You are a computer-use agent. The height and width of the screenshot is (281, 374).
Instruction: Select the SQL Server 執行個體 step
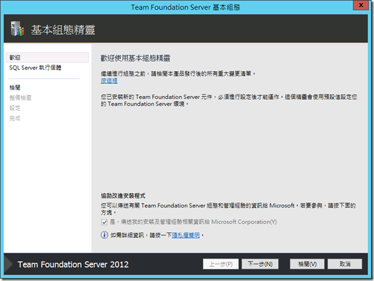pyautogui.click(x=35, y=68)
